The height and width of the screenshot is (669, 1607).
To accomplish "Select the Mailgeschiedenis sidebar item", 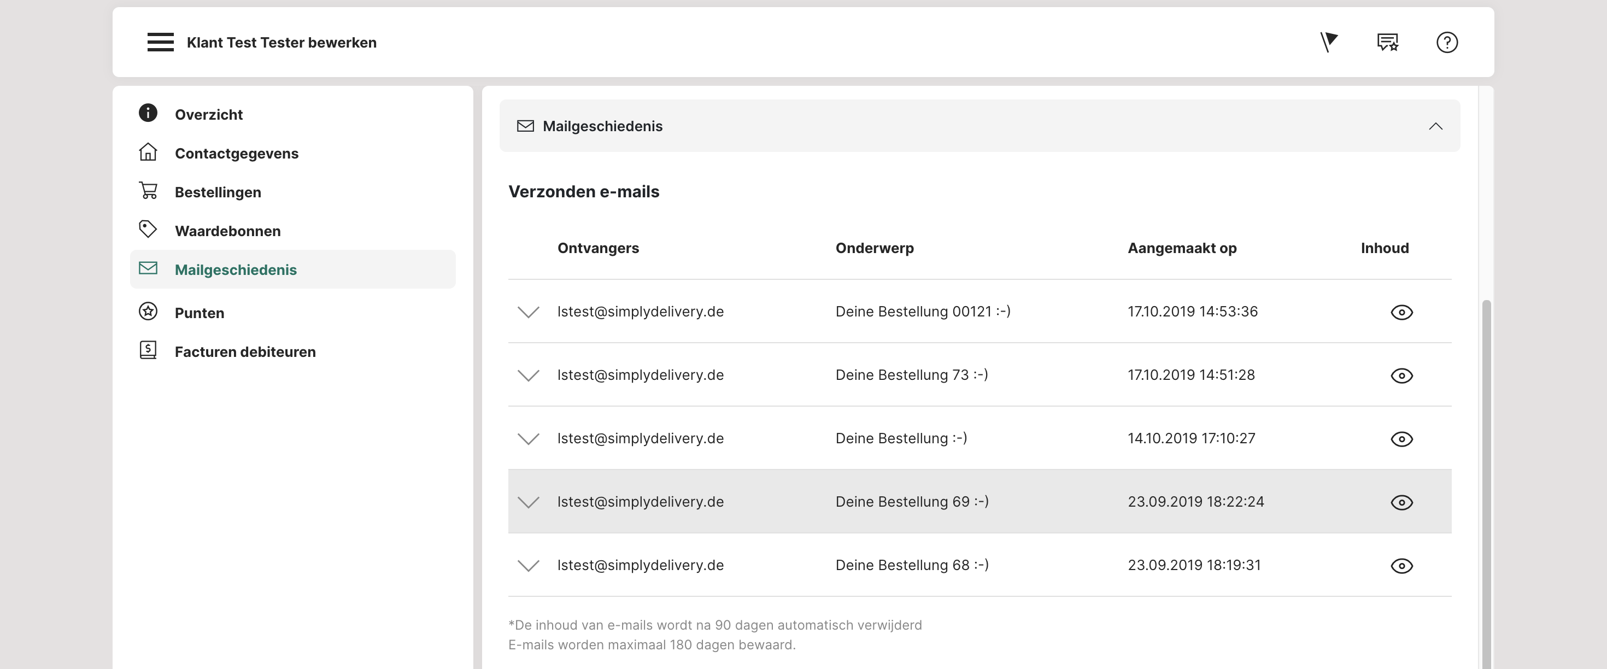I will [x=235, y=269].
